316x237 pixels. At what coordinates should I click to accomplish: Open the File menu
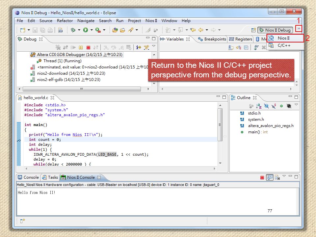click(x=20, y=20)
